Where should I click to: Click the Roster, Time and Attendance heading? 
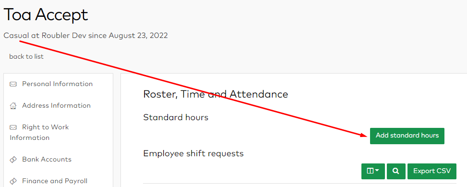point(216,94)
